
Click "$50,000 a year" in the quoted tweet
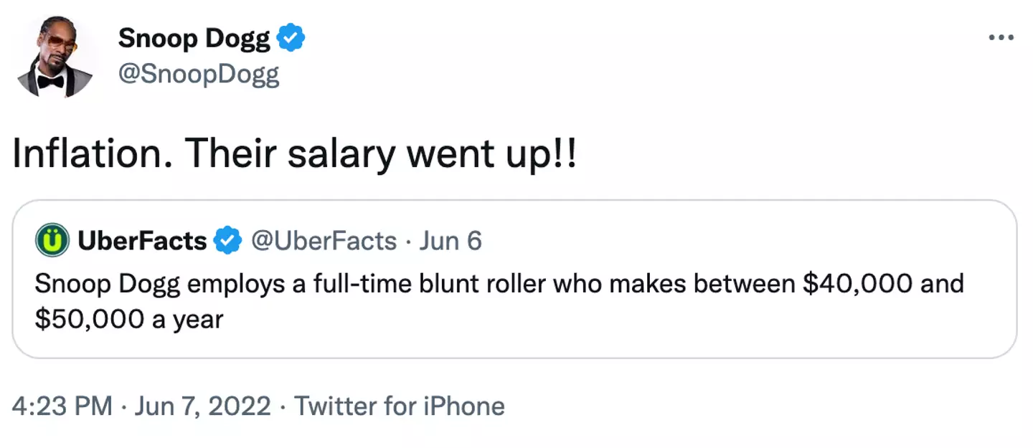click(x=129, y=319)
